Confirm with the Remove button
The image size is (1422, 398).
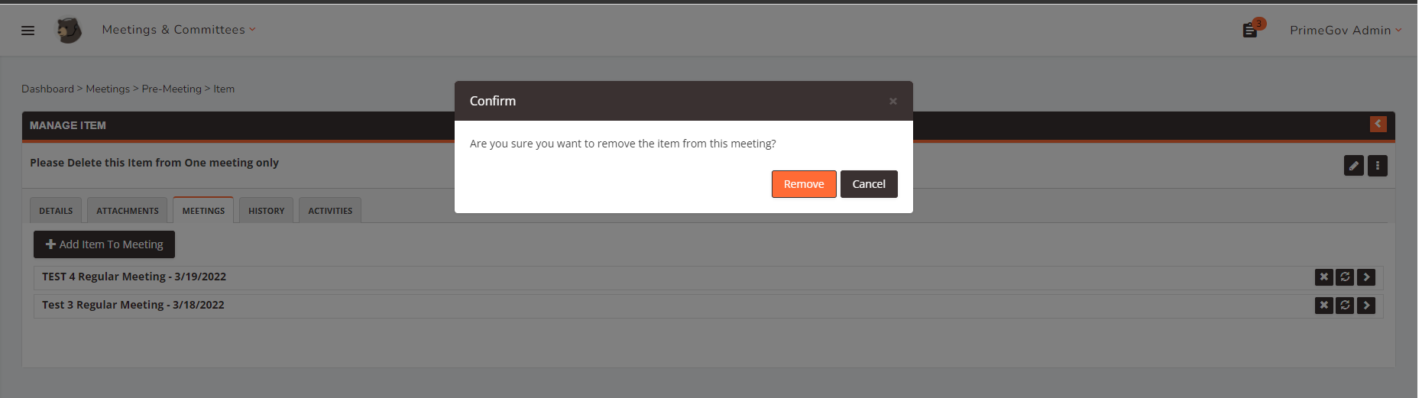[804, 184]
